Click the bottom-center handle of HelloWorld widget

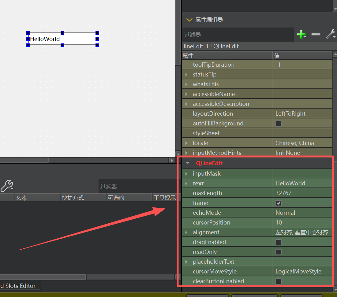pyautogui.click(x=62, y=45)
